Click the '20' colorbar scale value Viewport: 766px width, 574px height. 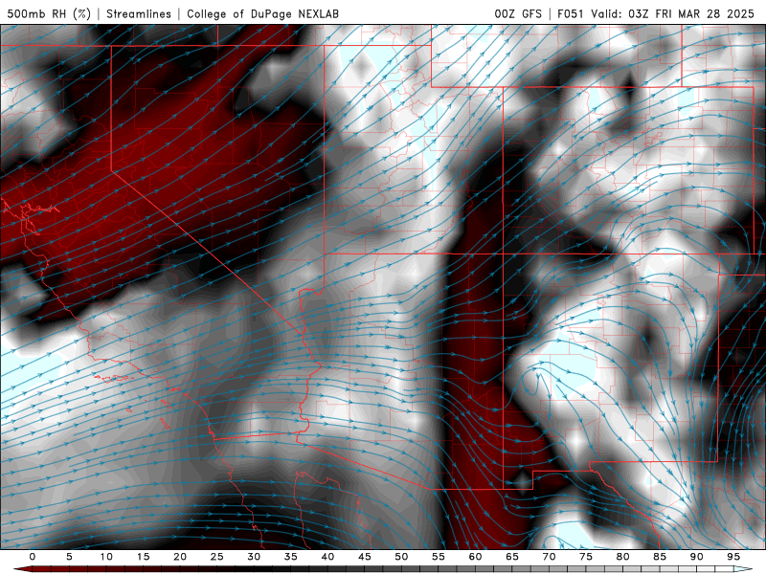click(180, 557)
